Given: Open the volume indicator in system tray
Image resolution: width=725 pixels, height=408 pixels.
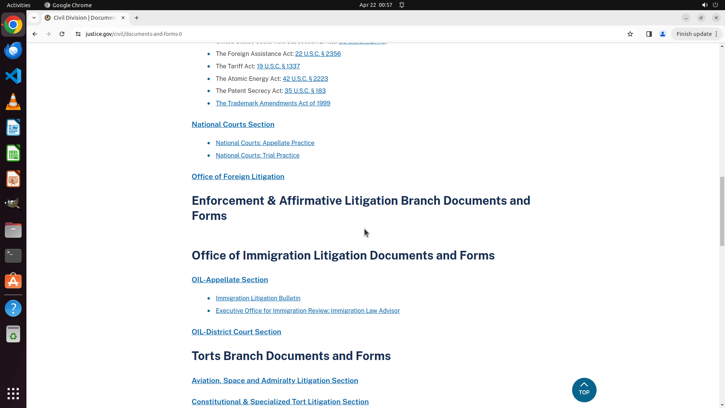Looking at the screenshot, I should click(705, 5).
